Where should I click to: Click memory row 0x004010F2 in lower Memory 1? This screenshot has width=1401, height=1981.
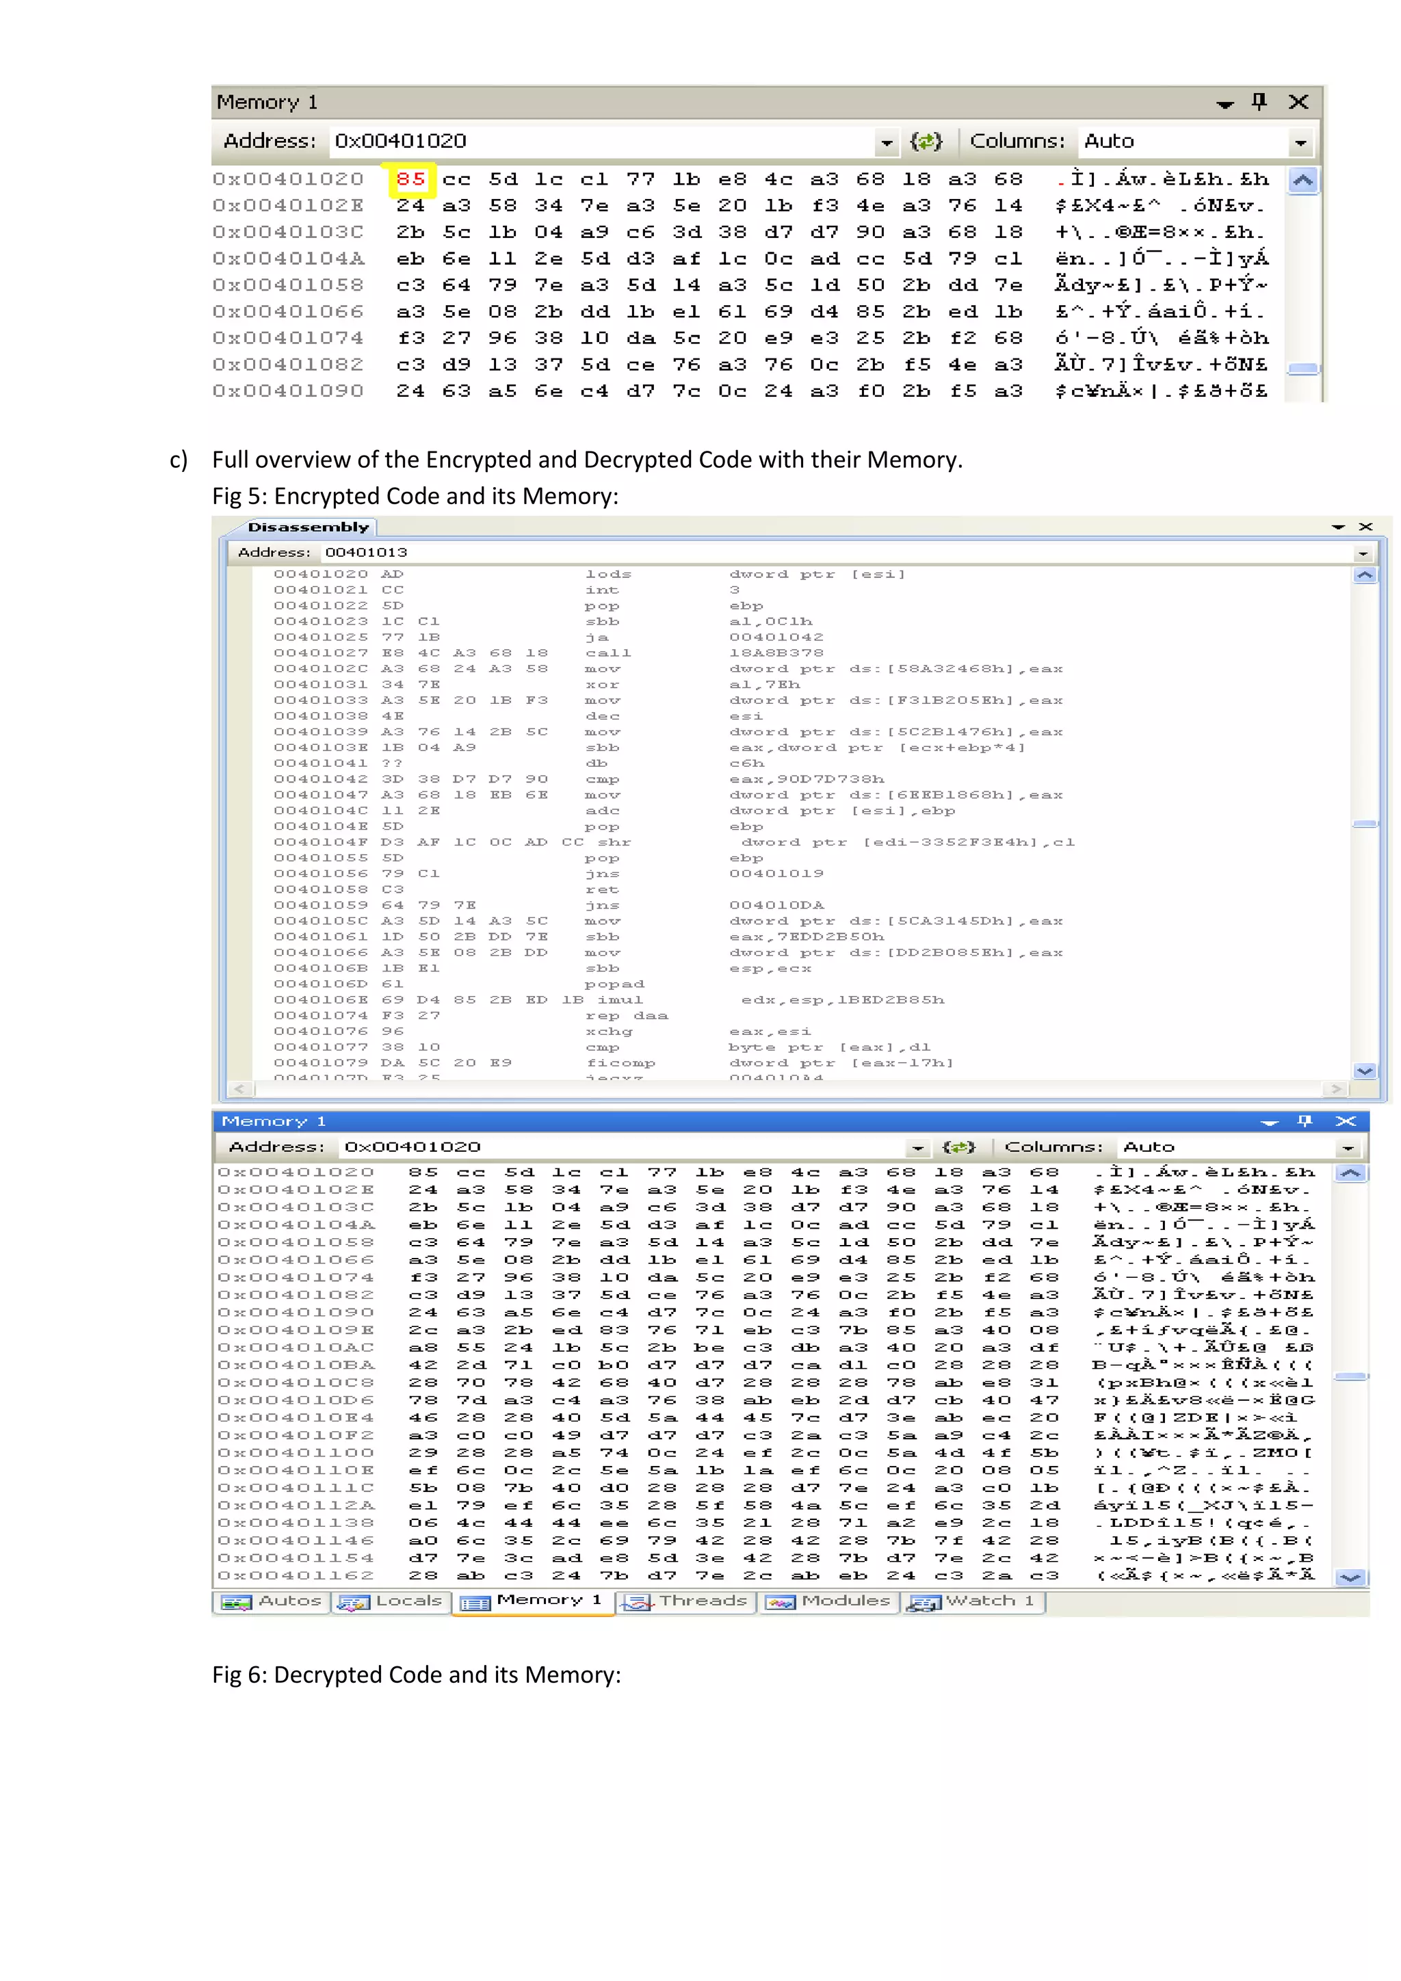[767, 1436]
